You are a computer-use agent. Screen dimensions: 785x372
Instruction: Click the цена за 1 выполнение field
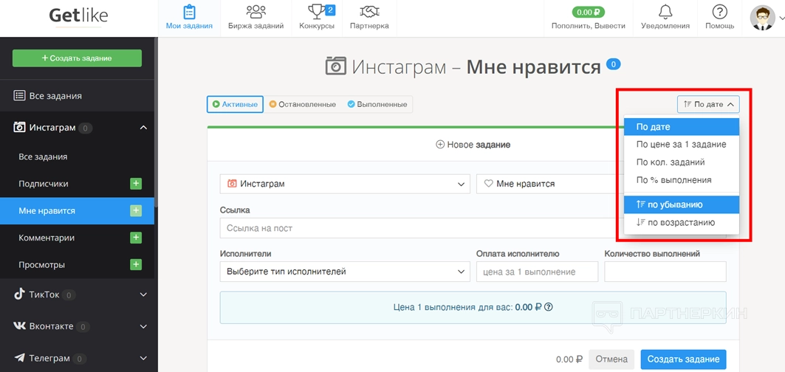coord(537,272)
